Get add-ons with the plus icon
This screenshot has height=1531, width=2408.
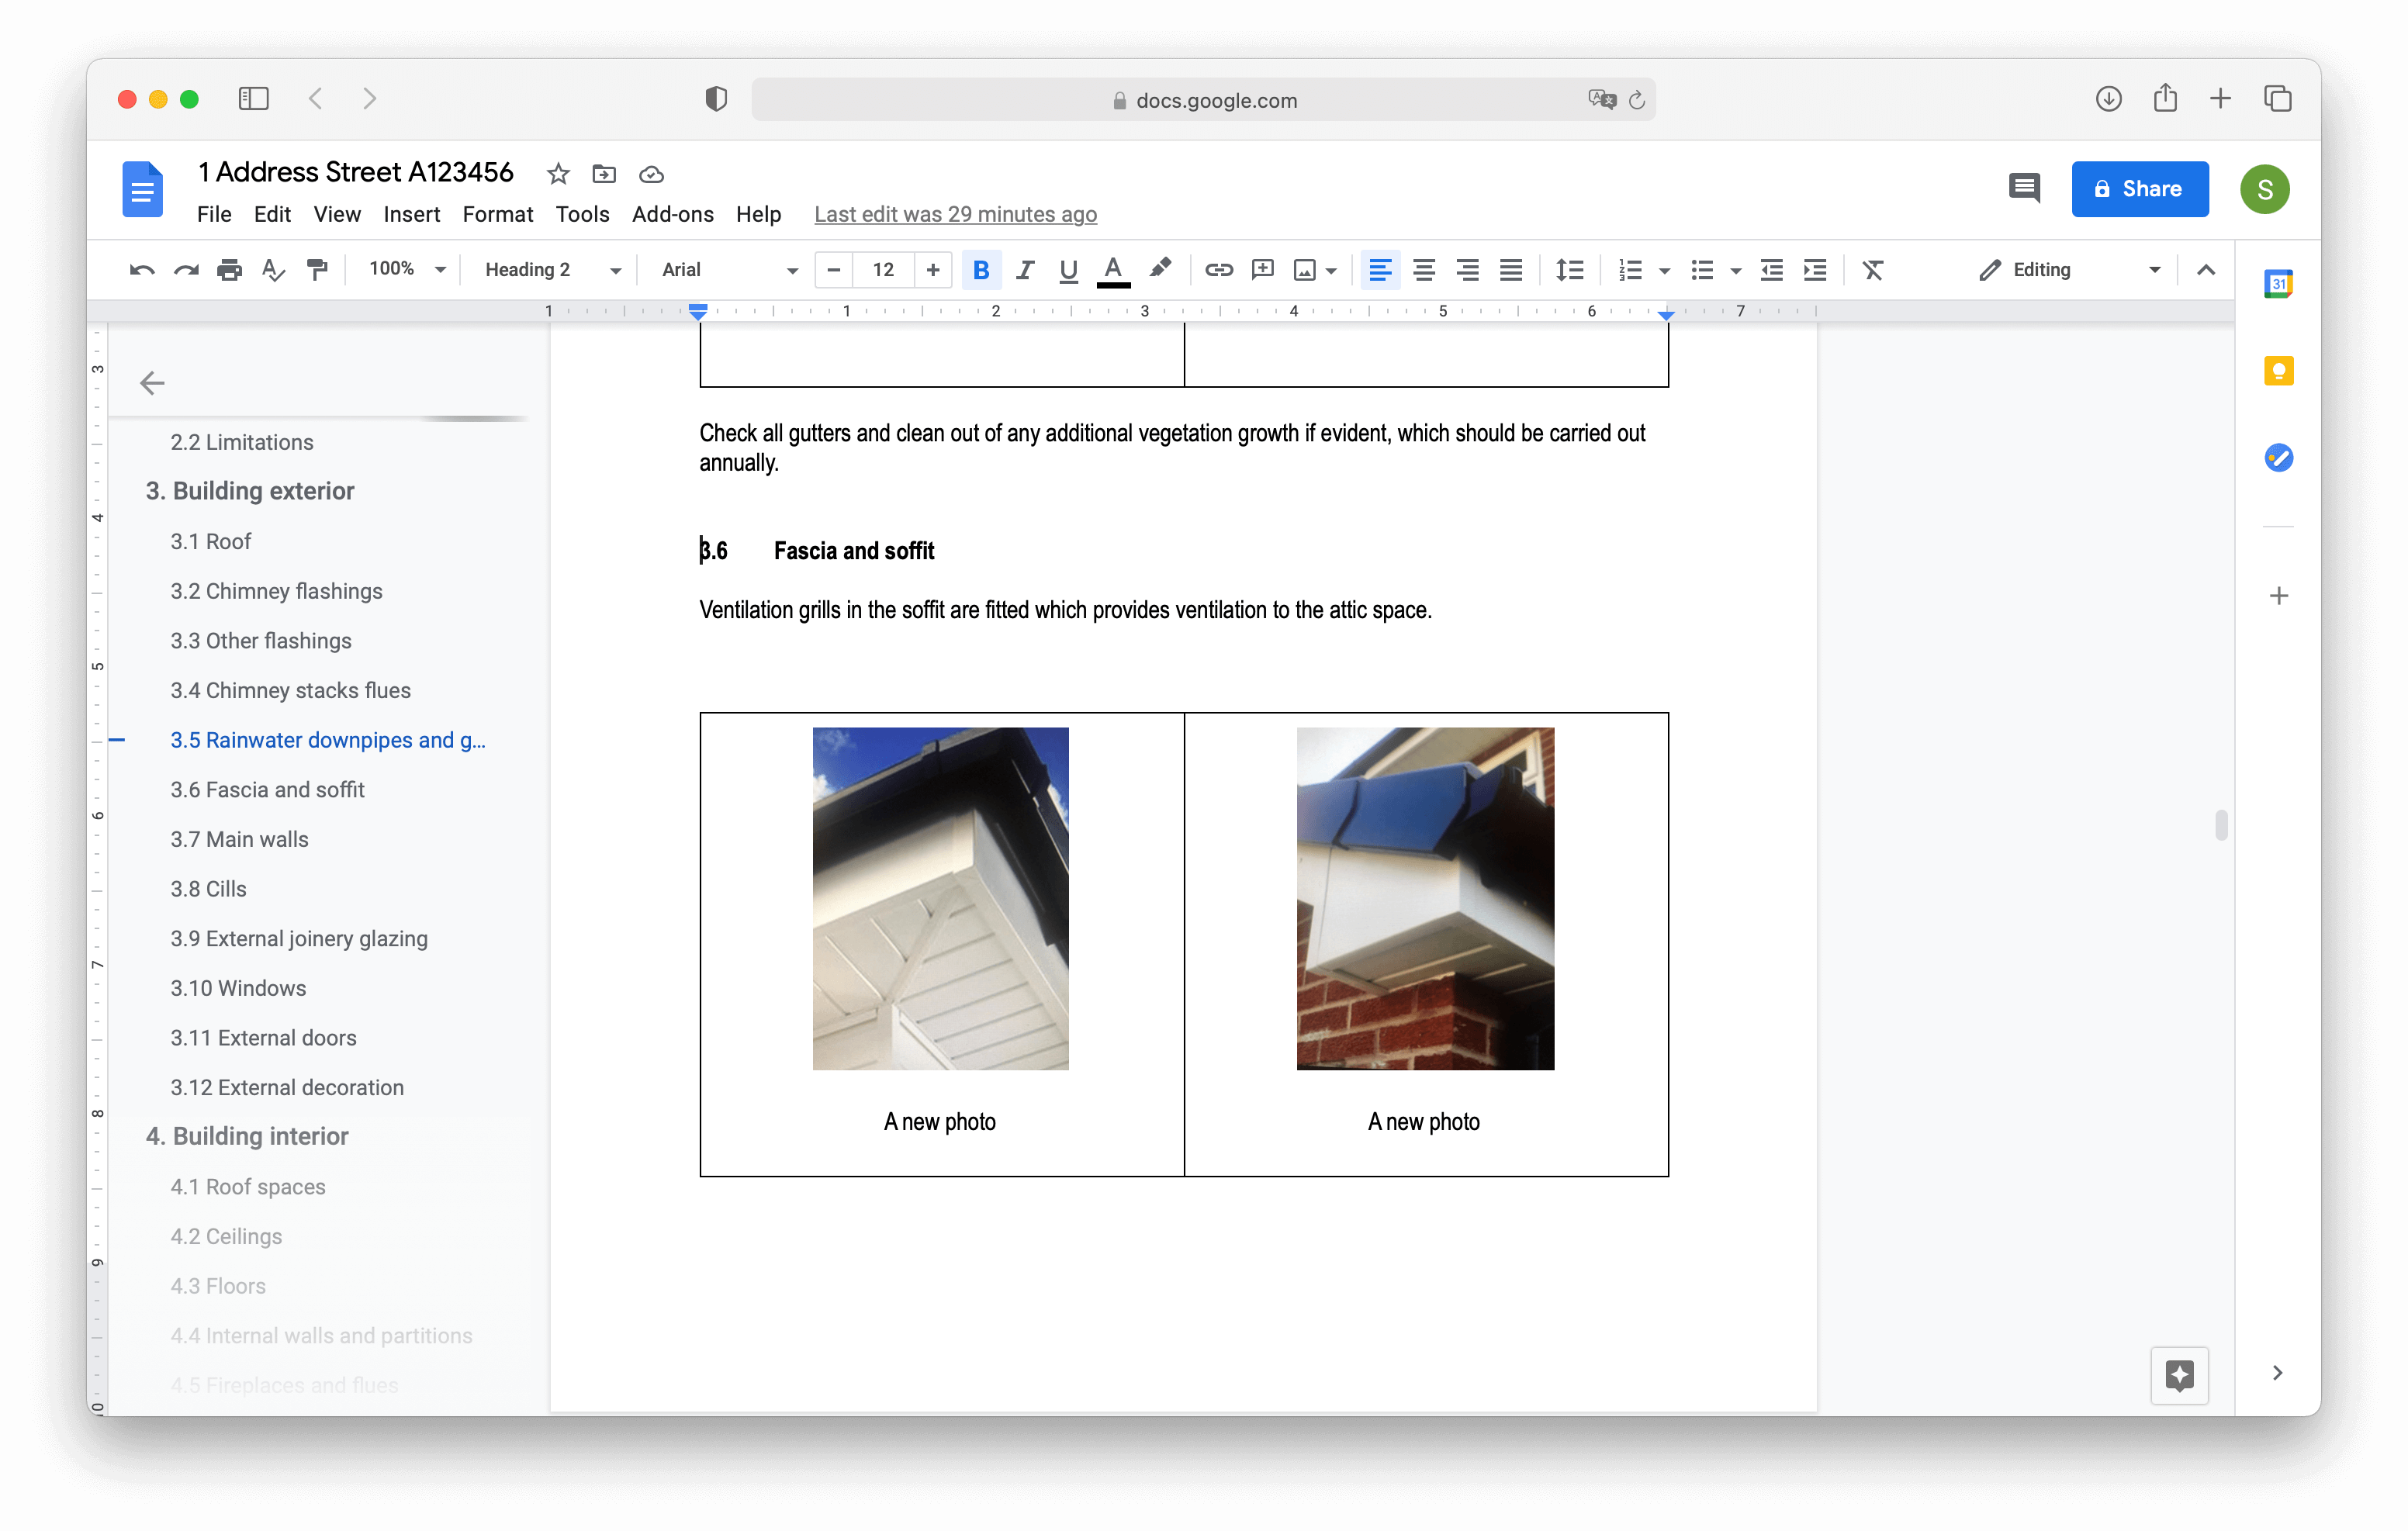click(2278, 596)
